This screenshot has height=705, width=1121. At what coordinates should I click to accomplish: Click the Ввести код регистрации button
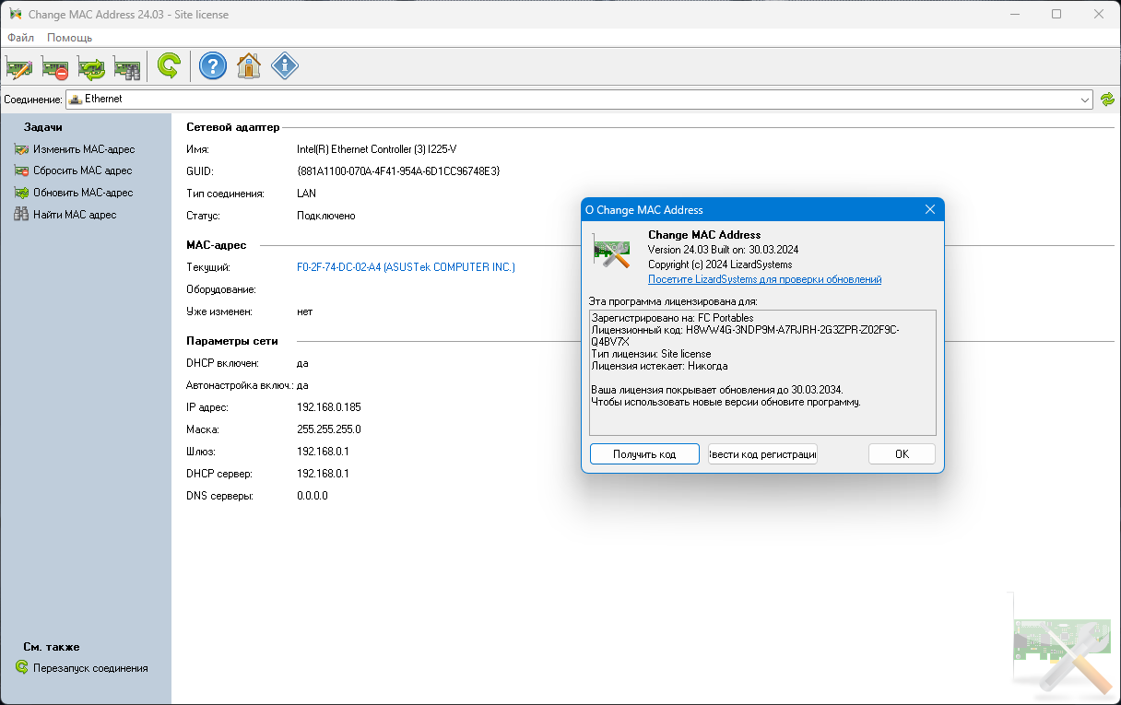[x=763, y=454]
